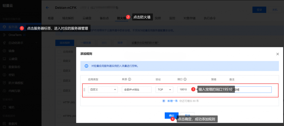The height and width of the screenshot is (126, 284).
Task: Click the 服务器 sidebar icon
Action: pyautogui.click(x=4, y=27)
